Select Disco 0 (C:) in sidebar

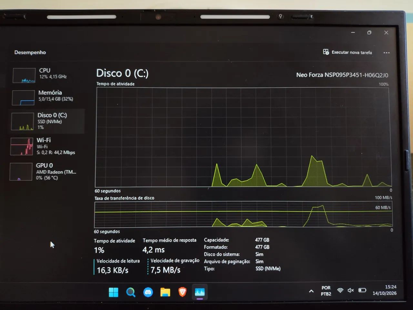[47, 121]
